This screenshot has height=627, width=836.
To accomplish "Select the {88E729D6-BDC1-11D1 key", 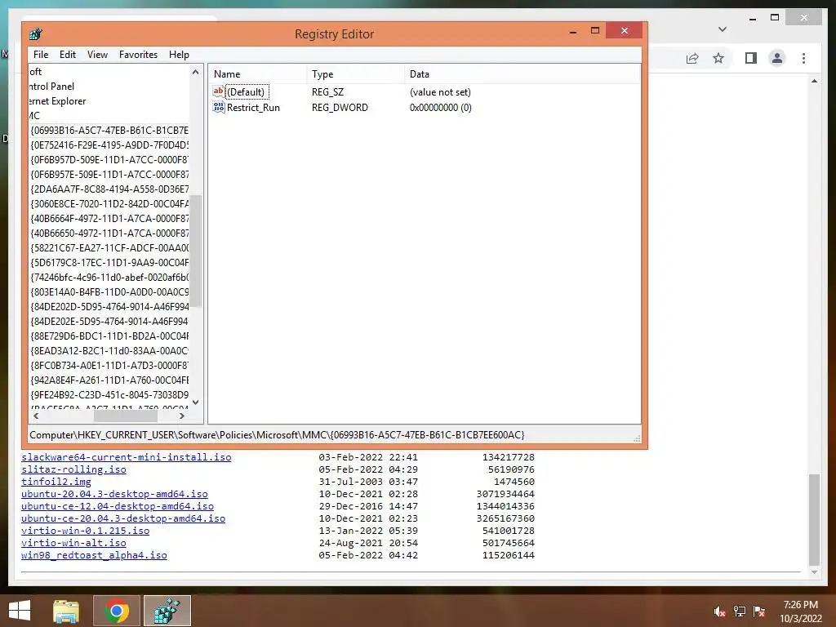I will (109, 336).
